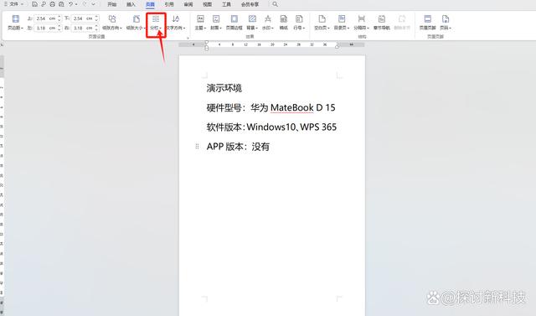Screen dimensions: 536x316
Task: Expand the undo history dropdown arrow
Action: click(76, 4)
